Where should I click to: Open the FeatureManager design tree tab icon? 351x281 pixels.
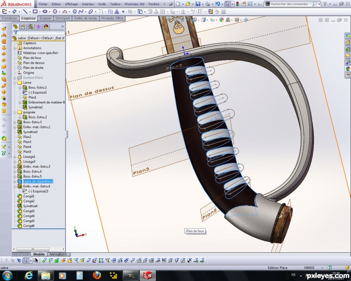pyautogui.click(x=15, y=27)
